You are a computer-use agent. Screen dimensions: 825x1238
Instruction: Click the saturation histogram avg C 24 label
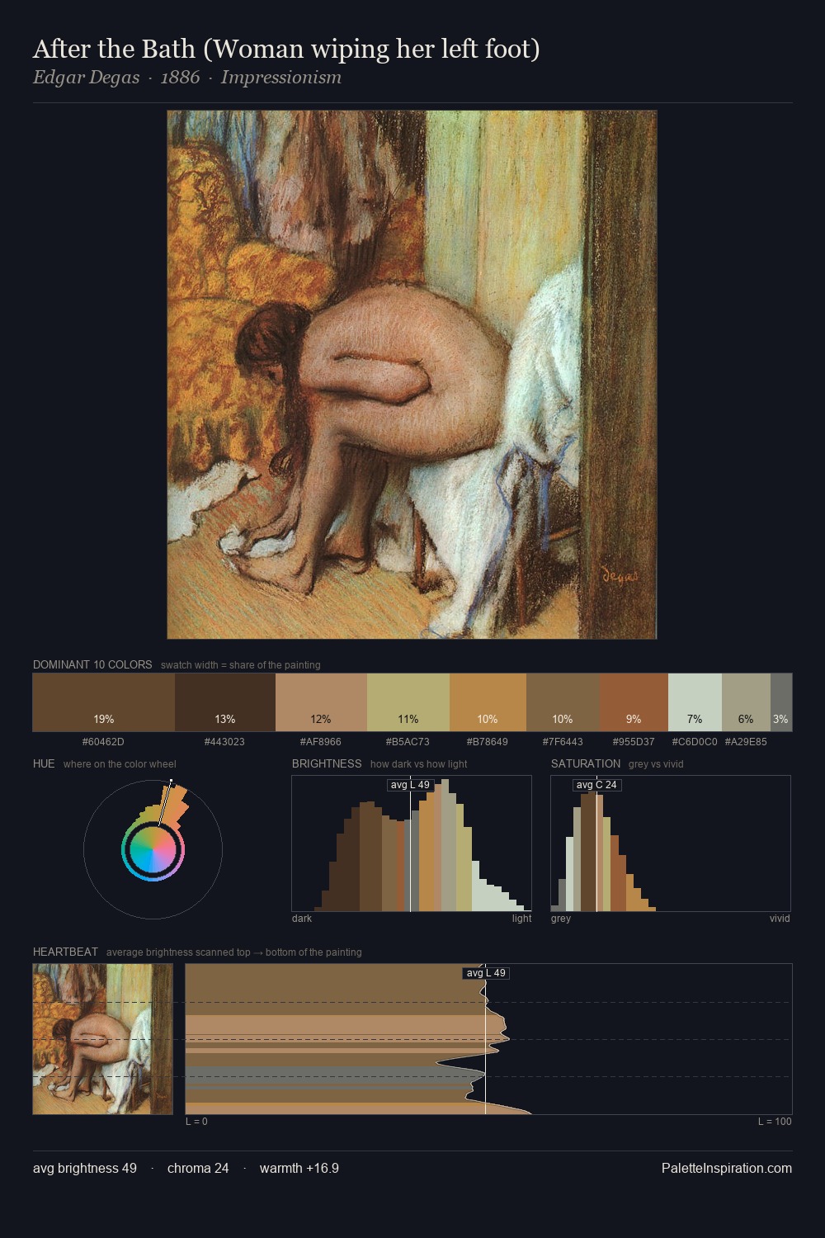coord(596,785)
